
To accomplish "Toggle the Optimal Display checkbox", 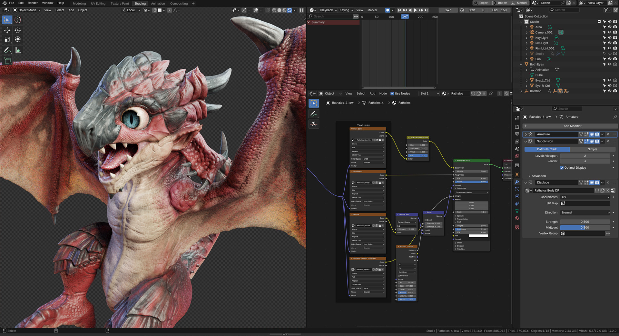I will pos(562,168).
